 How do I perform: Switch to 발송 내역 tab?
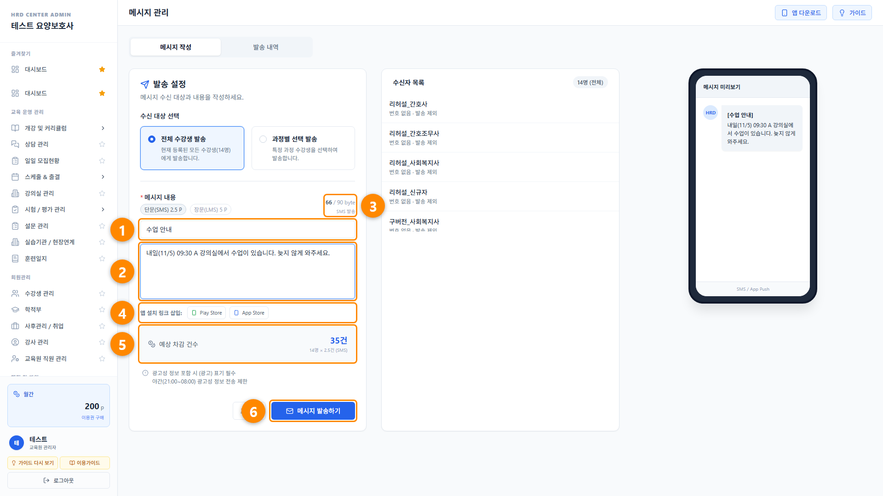click(x=266, y=47)
